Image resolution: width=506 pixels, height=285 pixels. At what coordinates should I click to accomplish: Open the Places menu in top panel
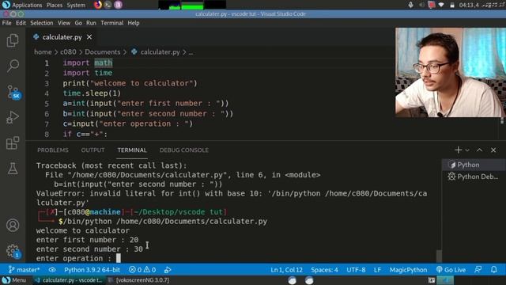(55, 6)
